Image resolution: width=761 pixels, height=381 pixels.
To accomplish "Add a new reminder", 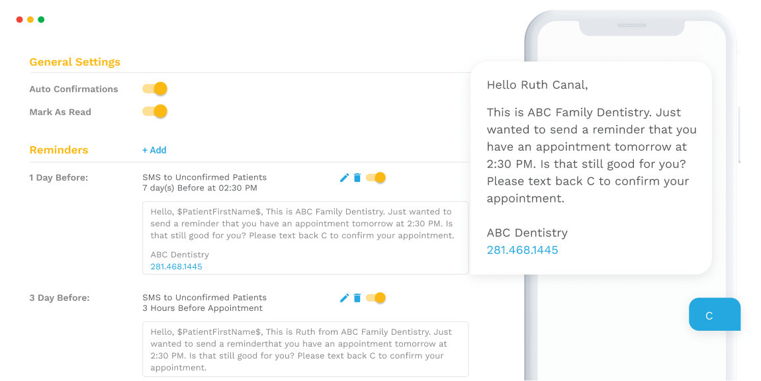I will (x=154, y=149).
